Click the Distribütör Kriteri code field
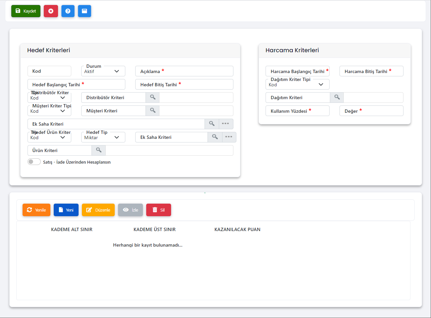Viewport: 431px width, 318px height. [113, 98]
